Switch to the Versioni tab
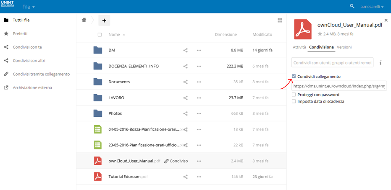 pos(344,47)
